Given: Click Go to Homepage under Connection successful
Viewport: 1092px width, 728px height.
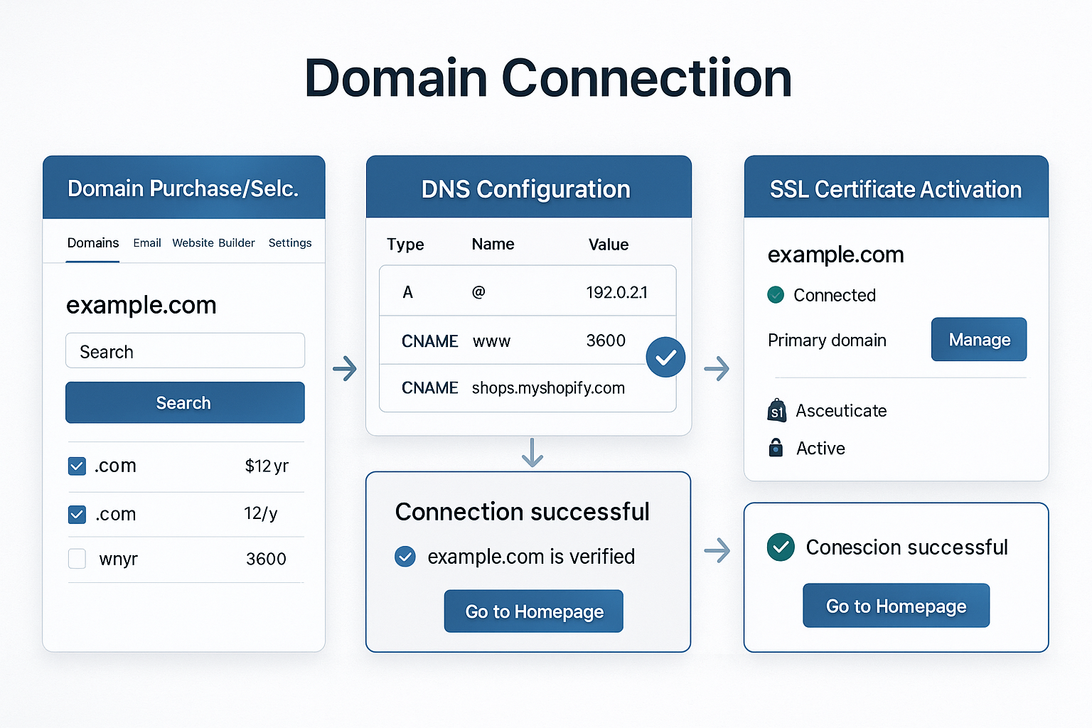Looking at the screenshot, I should tap(533, 611).
